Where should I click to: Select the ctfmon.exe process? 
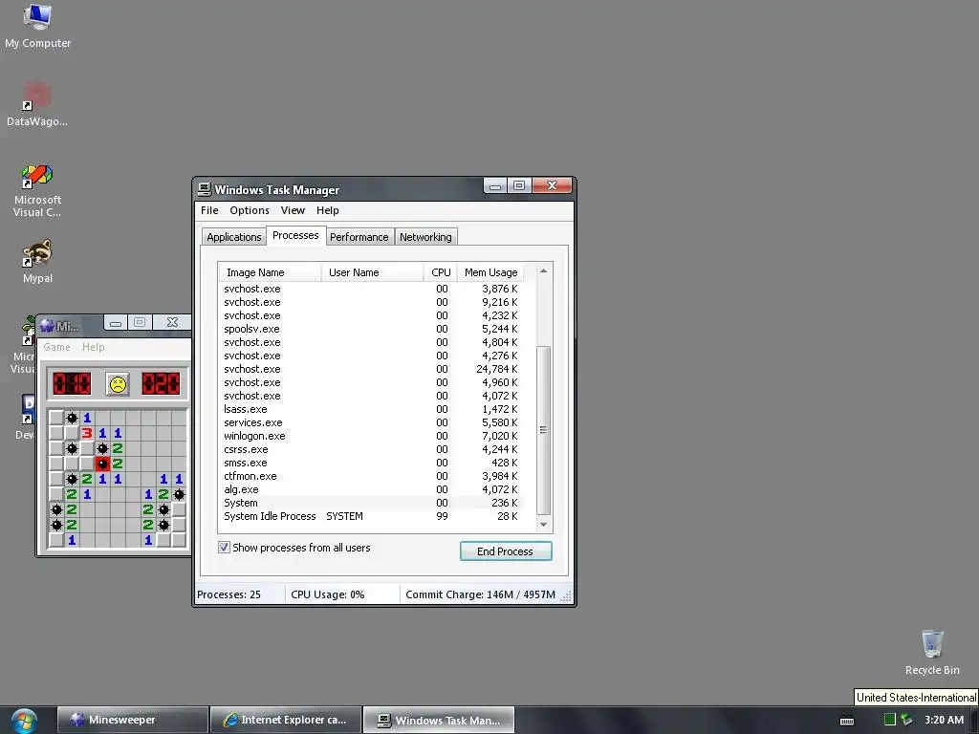pos(371,476)
